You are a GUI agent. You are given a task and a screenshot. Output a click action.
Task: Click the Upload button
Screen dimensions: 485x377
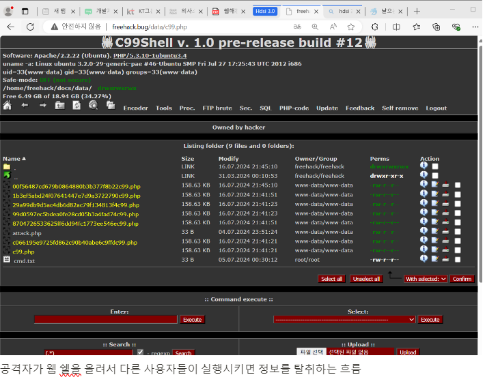[x=408, y=352]
